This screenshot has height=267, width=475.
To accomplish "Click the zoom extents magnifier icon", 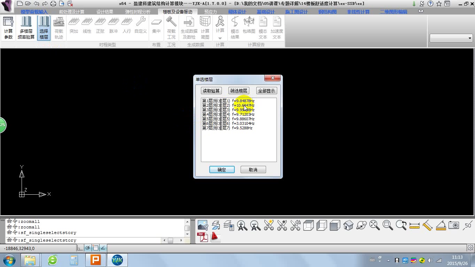I will tap(375, 225).
